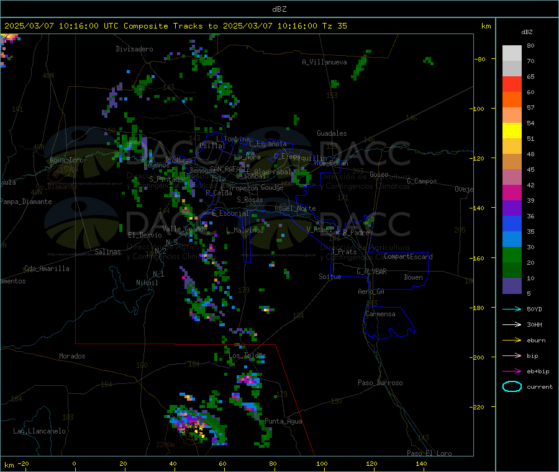The image size is (559, 472).
Task: Click the Bowen location label
Action: (x=413, y=277)
